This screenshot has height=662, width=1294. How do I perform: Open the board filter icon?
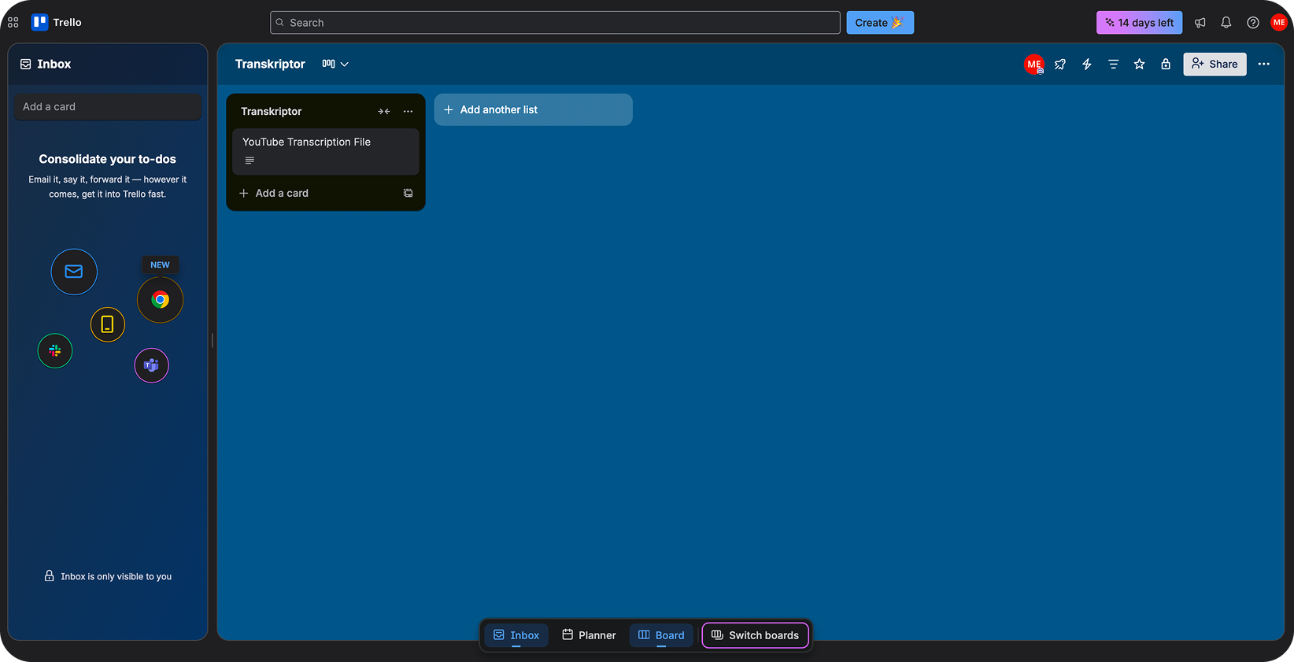pos(1113,65)
